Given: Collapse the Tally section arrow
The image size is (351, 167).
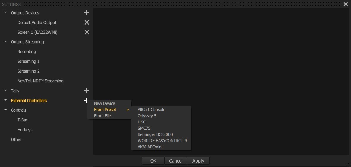Looking at the screenshot, I should 6,91.
